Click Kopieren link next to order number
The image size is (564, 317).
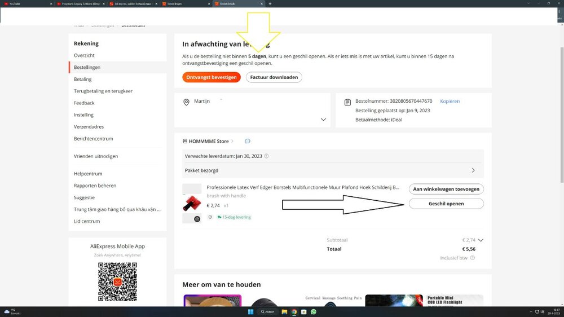click(450, 102)
